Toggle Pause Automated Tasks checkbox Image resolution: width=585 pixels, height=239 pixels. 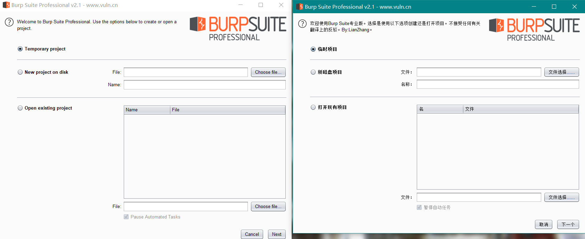[x=126, y=217]
